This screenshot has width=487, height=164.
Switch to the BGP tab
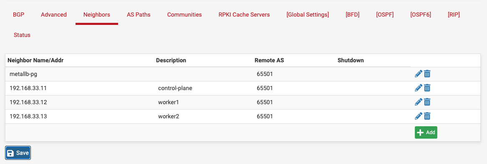[18, 15]
